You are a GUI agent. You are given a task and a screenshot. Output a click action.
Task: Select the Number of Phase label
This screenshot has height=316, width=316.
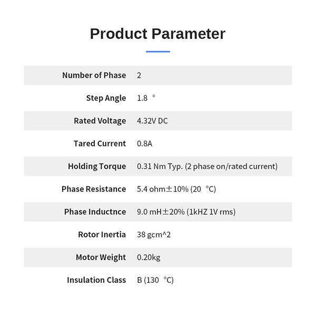94,75
